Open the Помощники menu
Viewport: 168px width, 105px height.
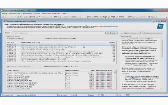(x=46, y=14)
